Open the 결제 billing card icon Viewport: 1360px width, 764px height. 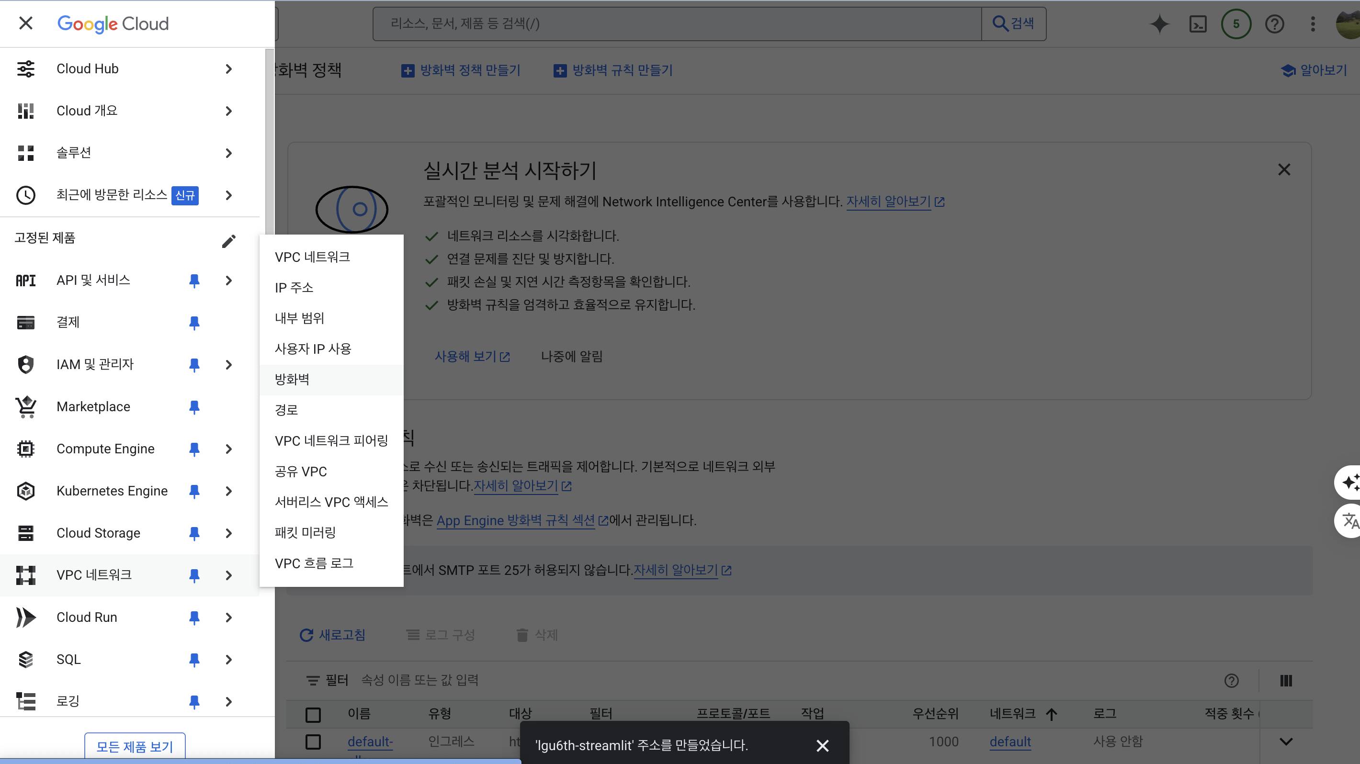click(x=25, y=322)
